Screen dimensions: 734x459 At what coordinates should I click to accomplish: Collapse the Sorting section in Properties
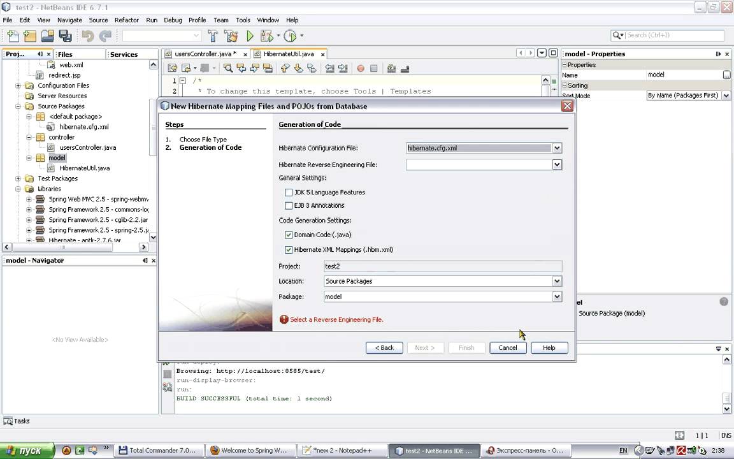pos(565,85)
